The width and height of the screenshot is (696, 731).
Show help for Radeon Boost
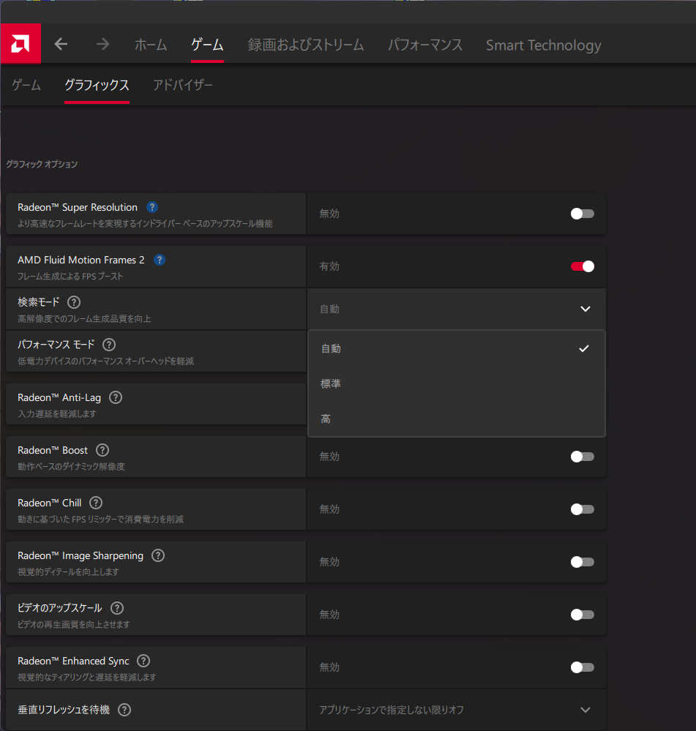[102, 450]
